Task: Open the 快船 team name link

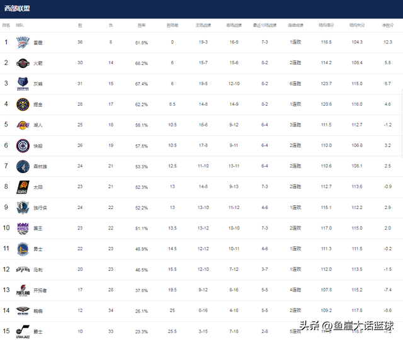Action: pyautogui.click(x=38, y=146)
